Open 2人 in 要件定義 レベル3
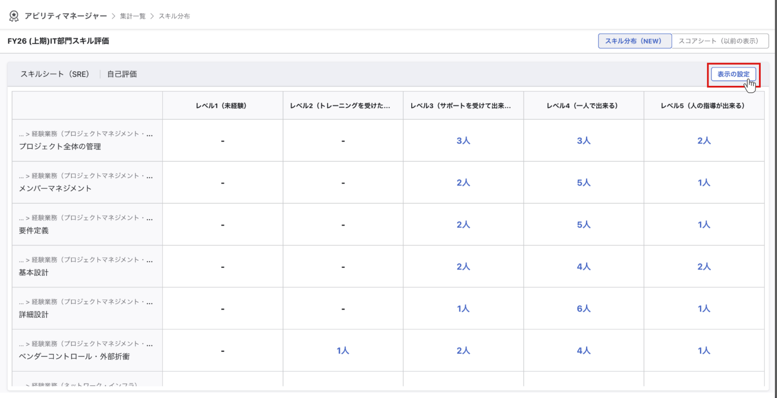This screenshot has width=777, height=398. pyautogui.click(x=463, y=225)
